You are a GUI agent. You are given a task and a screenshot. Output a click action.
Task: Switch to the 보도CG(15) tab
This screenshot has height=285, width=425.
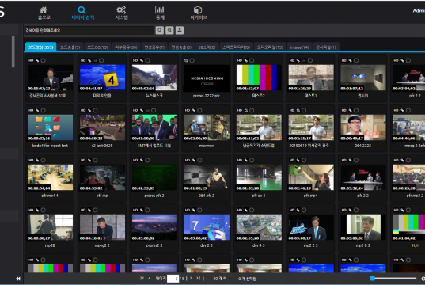click(97, 47)
